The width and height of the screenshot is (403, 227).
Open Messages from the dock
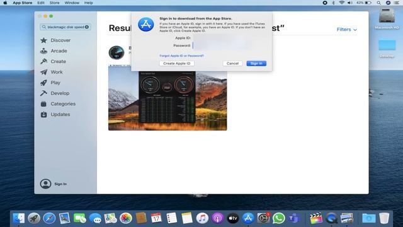95,218
